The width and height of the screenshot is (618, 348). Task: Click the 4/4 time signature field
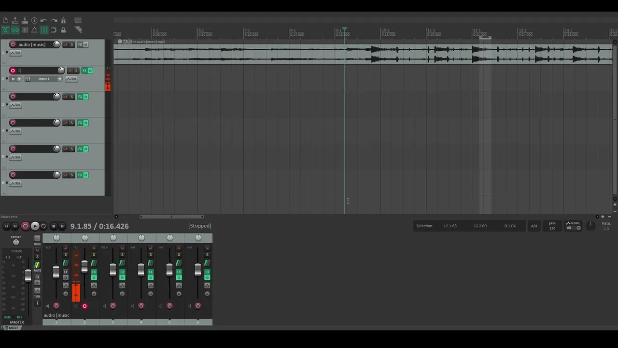(x=534, y=226)
